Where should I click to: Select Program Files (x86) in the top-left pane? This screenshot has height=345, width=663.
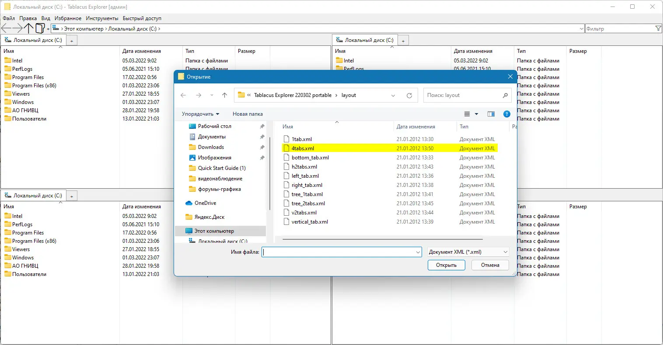34,86
